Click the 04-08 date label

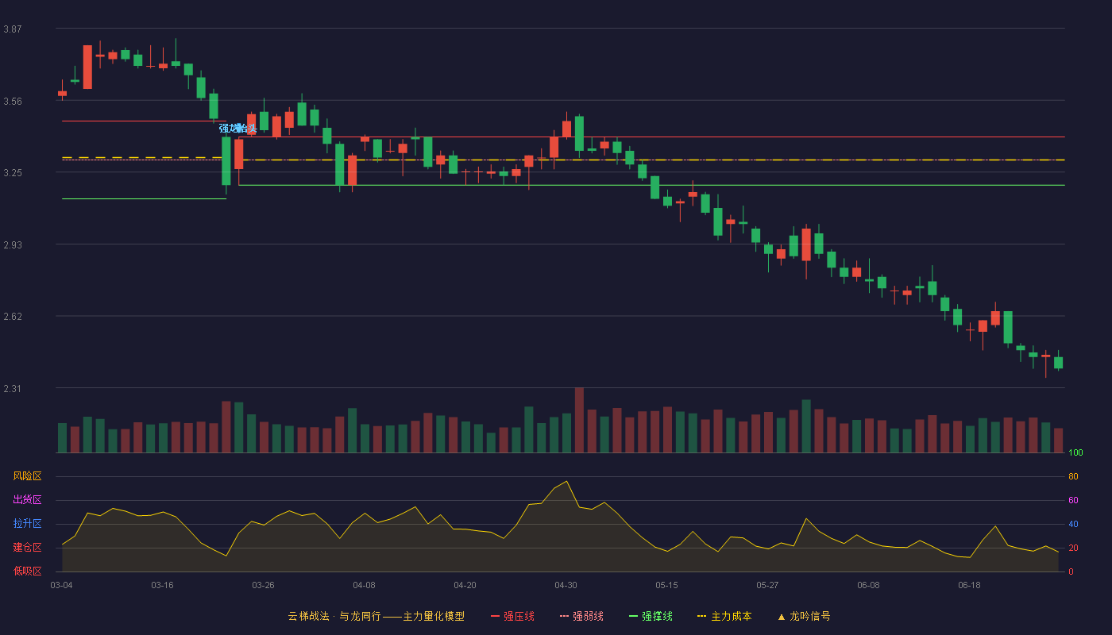coord(364,585)
